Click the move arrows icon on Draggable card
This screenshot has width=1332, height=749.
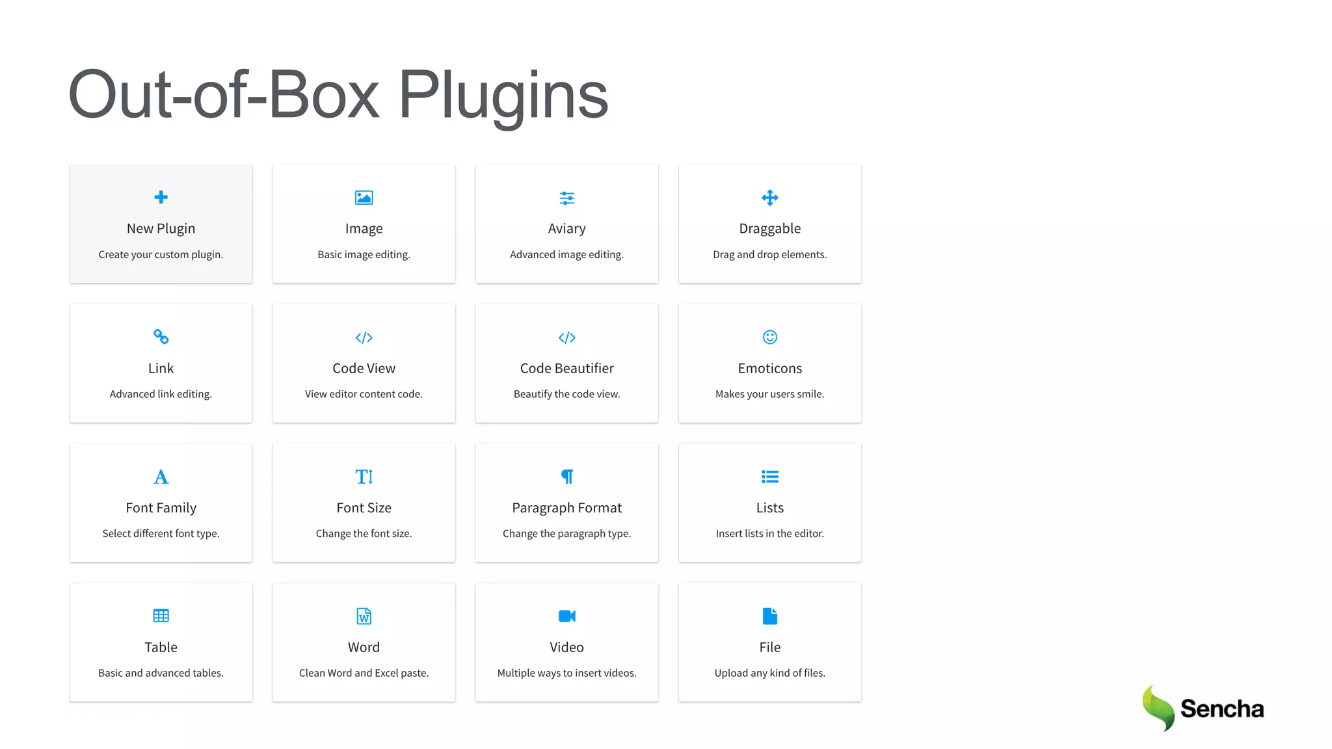[769, 198]
